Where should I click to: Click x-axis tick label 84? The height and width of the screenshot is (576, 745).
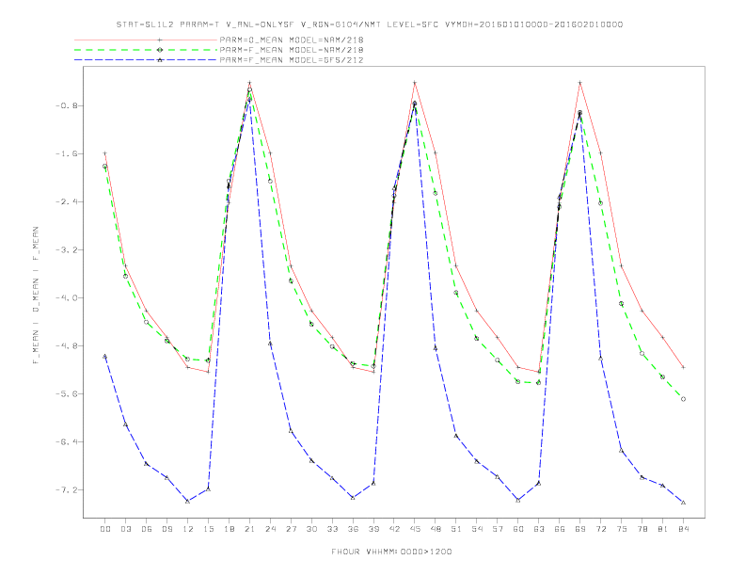(683, 529)
